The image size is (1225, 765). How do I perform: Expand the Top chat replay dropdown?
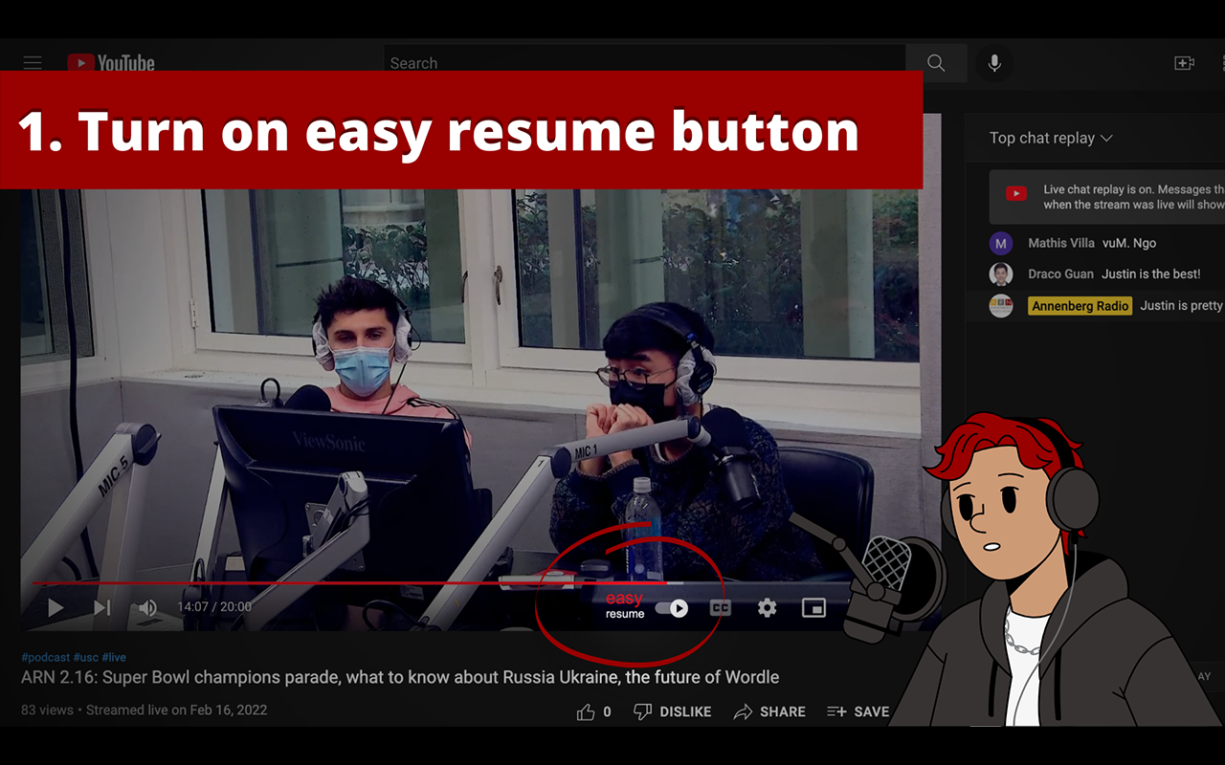(1050, 138)
